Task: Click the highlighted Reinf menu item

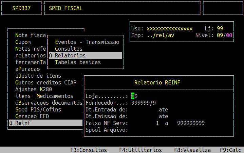Action: coord(45,123)
